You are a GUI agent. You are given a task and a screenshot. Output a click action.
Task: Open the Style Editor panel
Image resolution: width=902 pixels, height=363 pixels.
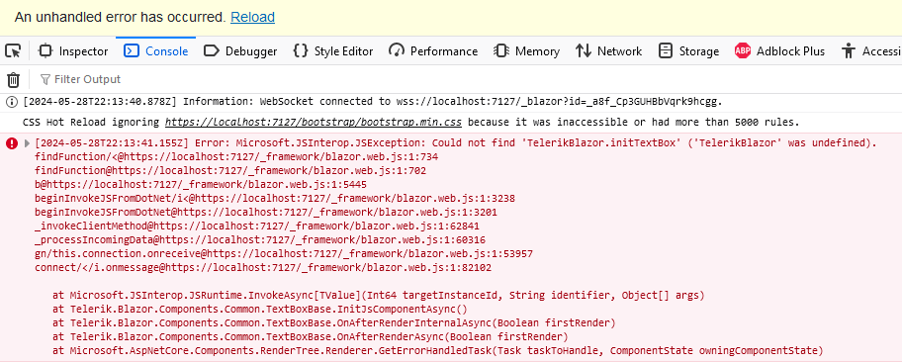(x=333, y=51)
